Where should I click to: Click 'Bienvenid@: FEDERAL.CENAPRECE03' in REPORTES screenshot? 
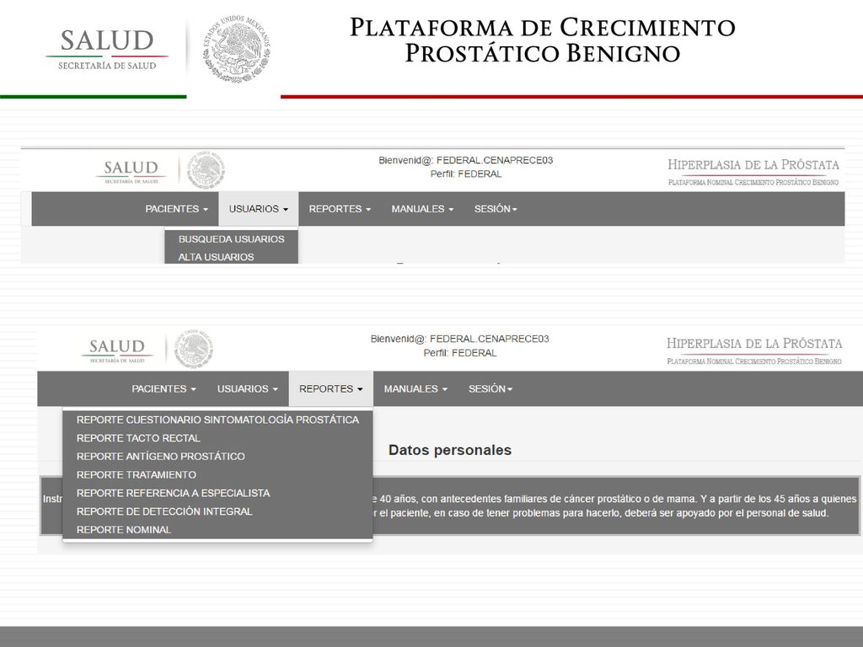coord(459,339)
